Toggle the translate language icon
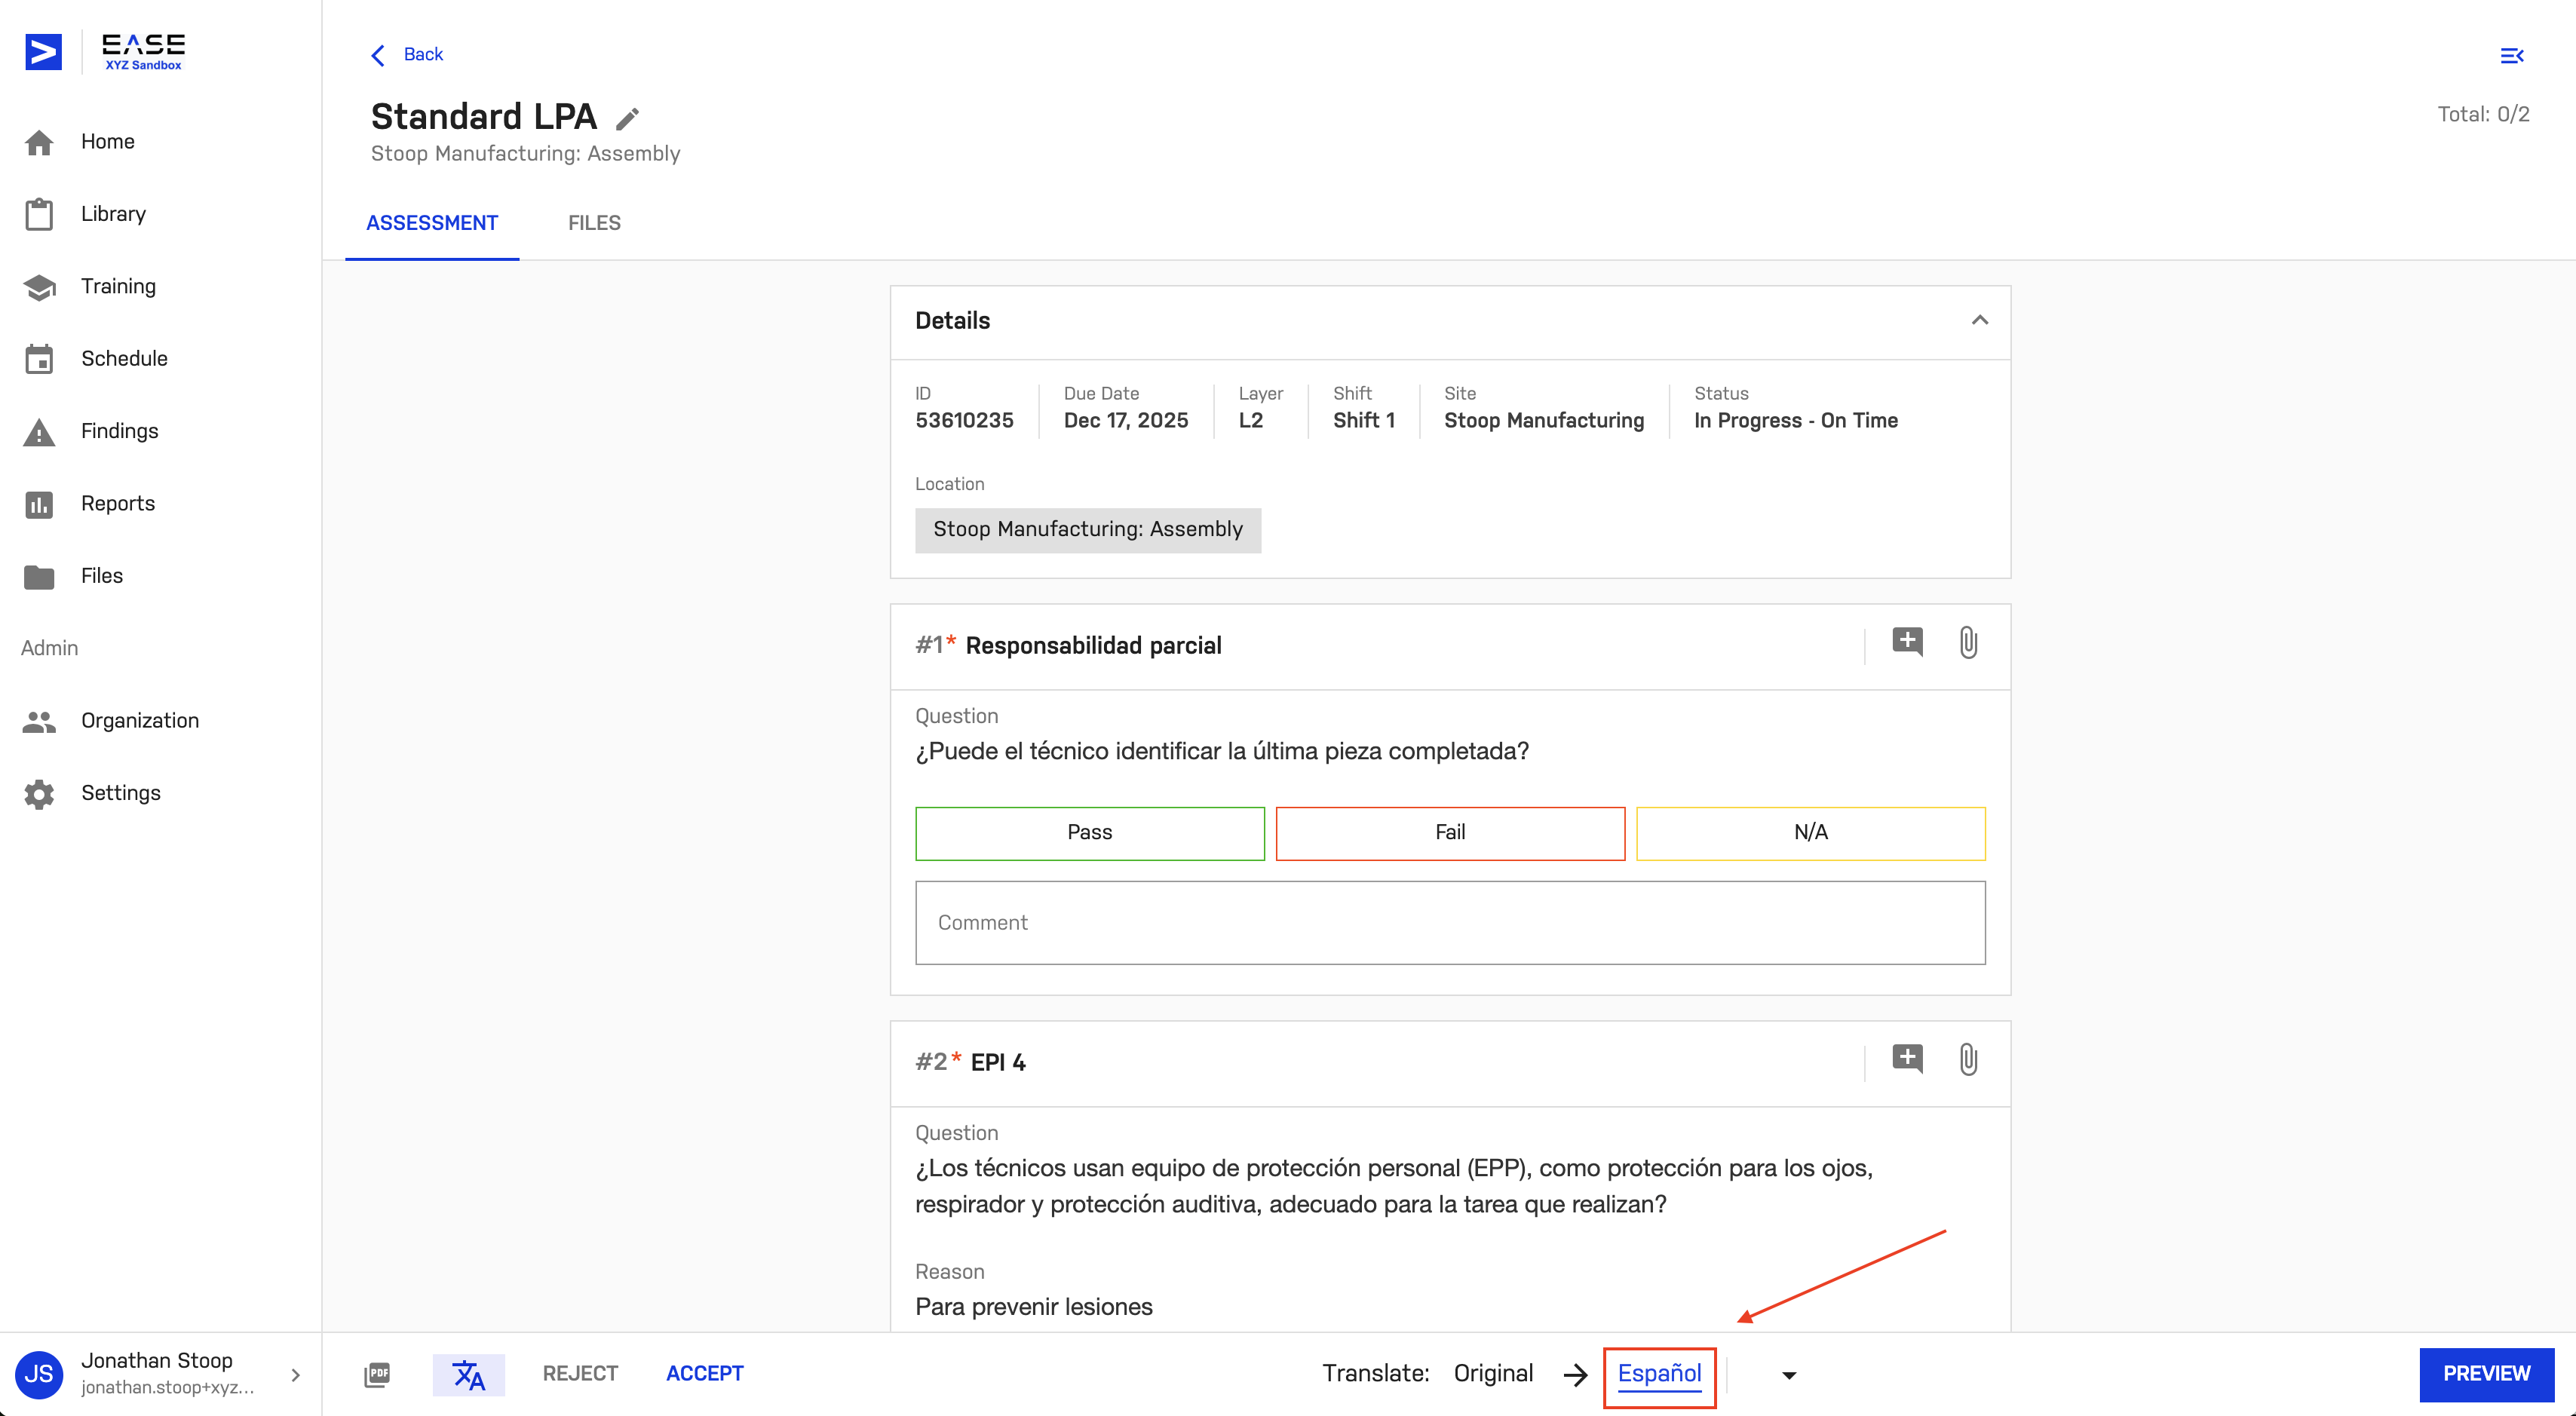Screen dimensions: 2576x1416 click(x=468, y=1375)
